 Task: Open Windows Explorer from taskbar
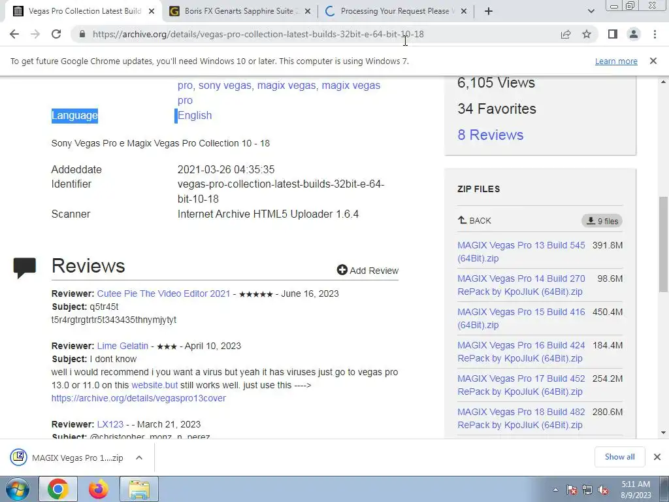click(x=139, y=489)
